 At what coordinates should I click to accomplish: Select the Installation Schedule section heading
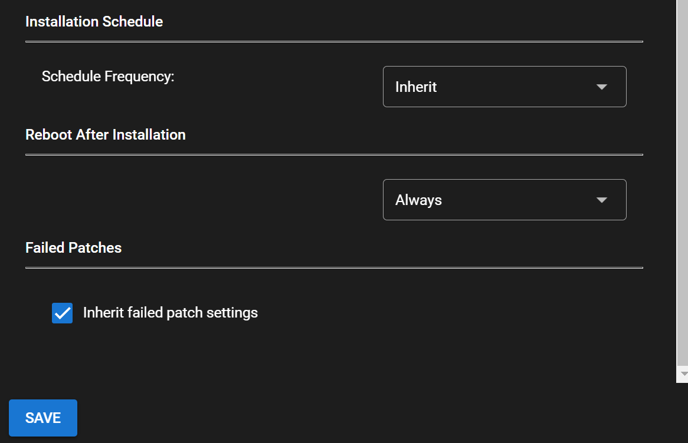pos(94,22)
